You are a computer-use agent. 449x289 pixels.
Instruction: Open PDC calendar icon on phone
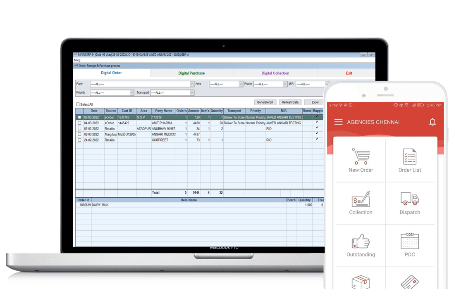(x=409, y=241)
